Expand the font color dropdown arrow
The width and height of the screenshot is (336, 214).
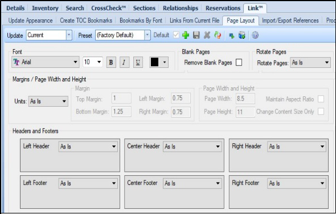coord(165,62)
